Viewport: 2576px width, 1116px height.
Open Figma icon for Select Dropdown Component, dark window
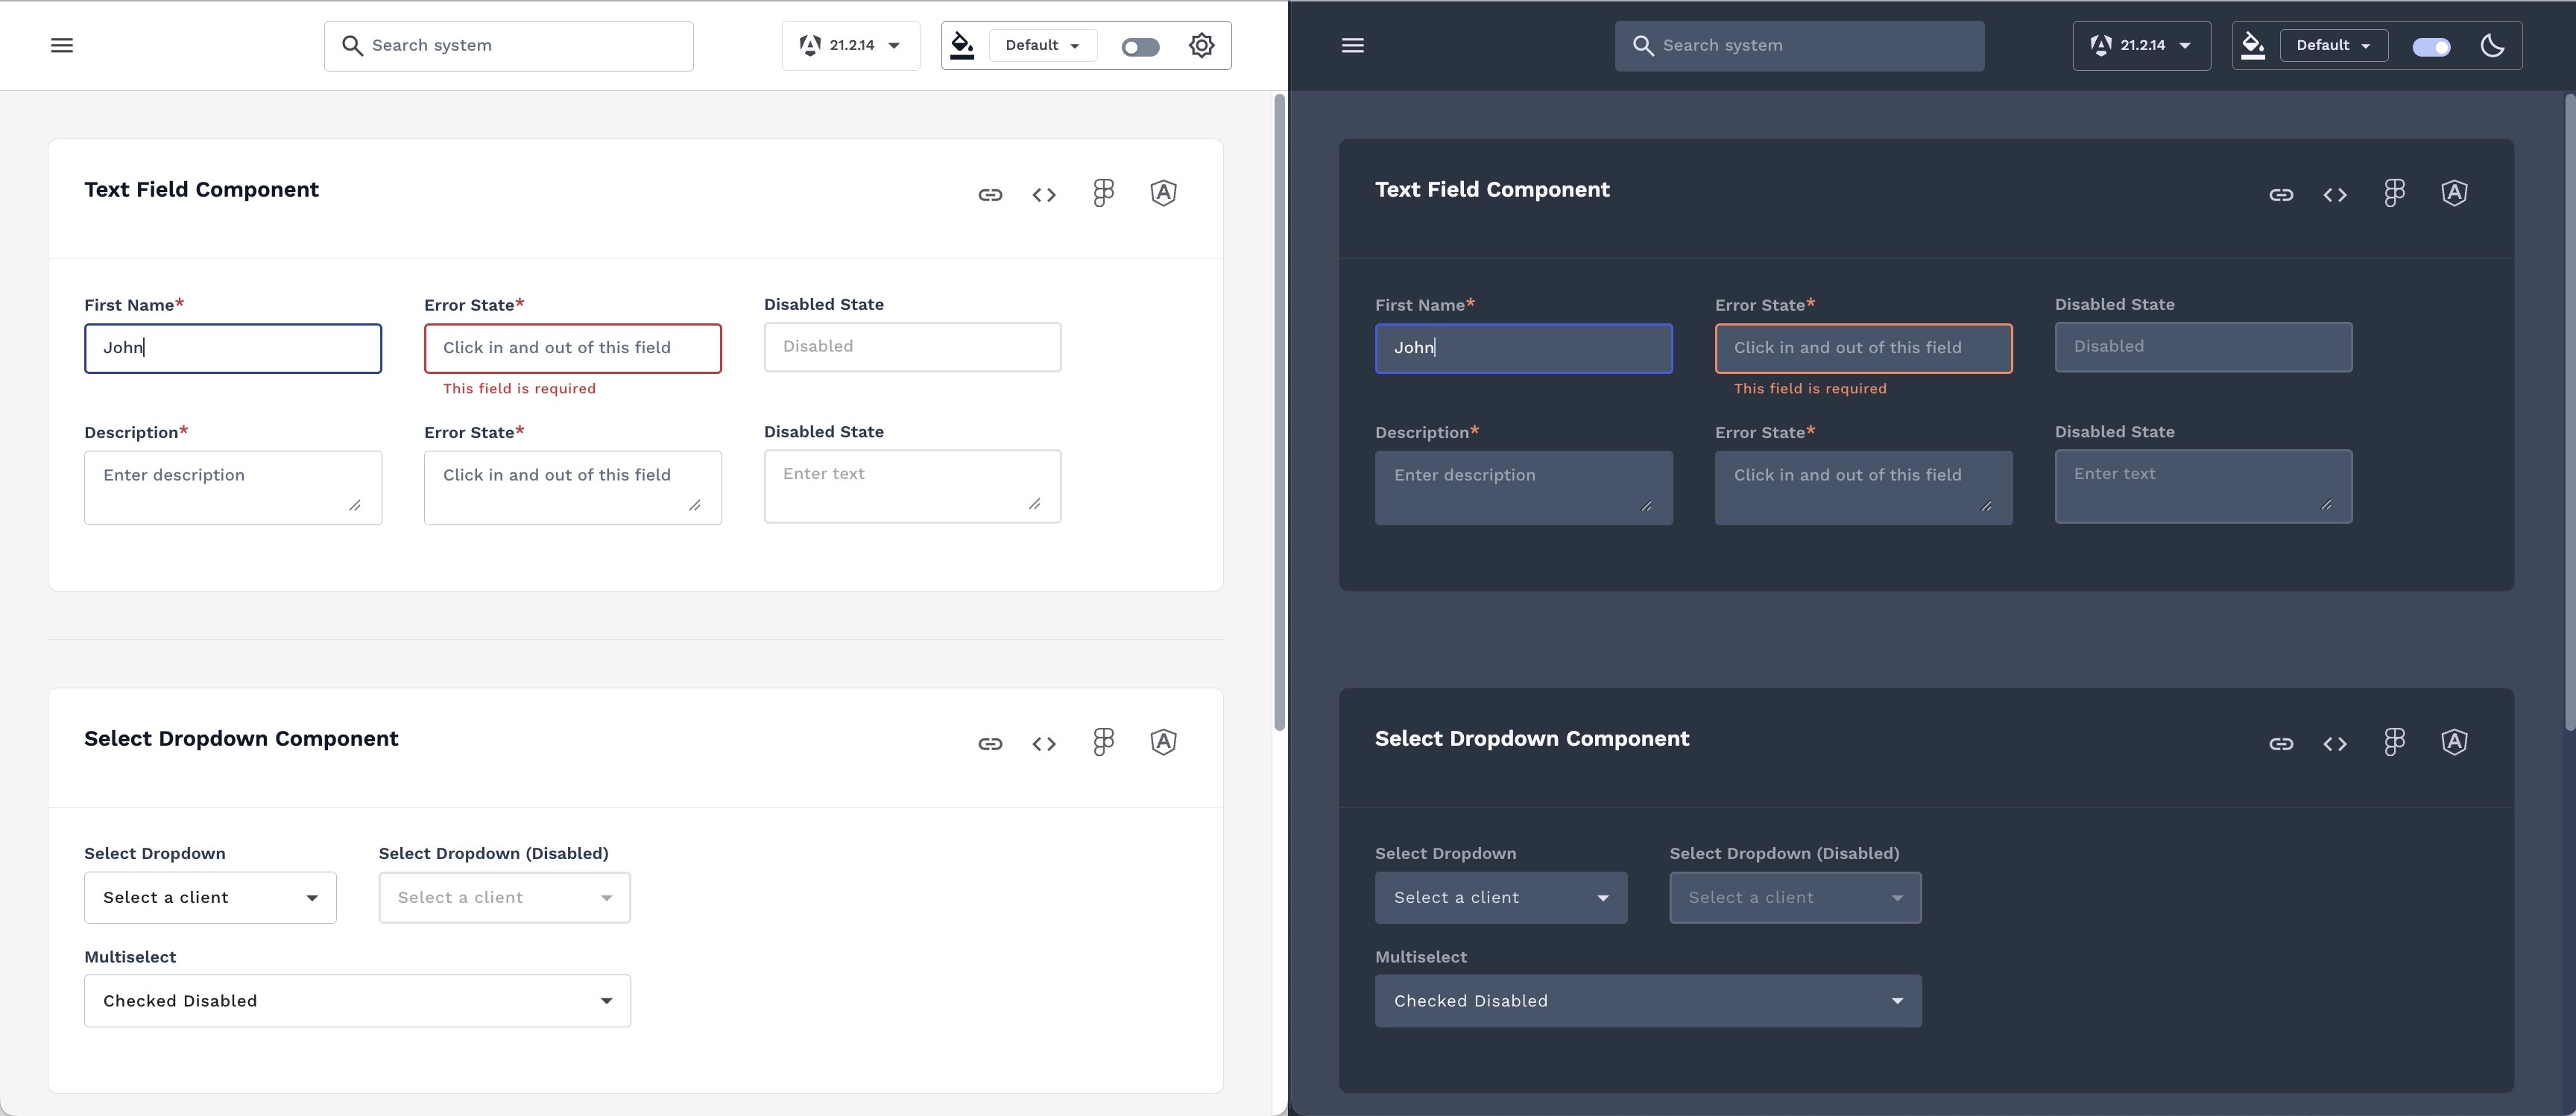[2394, 741]
